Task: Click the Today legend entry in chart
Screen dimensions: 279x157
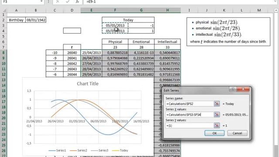Action: [120, 150]
